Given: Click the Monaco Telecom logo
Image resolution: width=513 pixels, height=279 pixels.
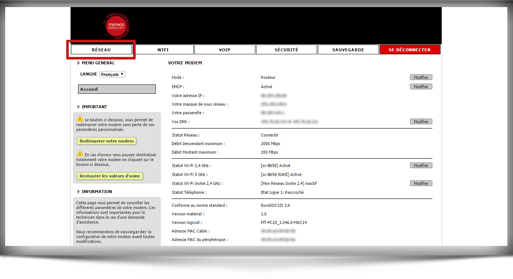Looking at the screenshot, I should point(116,25).
